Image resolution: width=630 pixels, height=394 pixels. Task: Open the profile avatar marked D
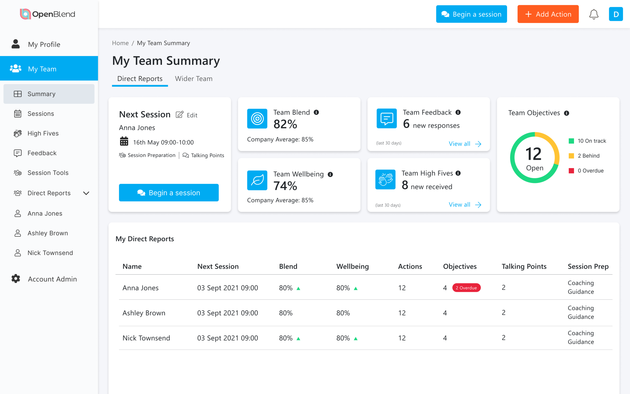[616, 14]
